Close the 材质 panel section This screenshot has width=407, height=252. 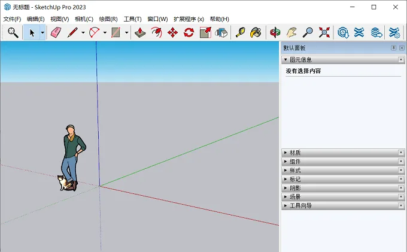(401, 153)
